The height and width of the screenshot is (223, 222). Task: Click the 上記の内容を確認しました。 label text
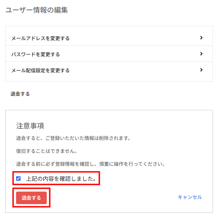coord(61,179)
